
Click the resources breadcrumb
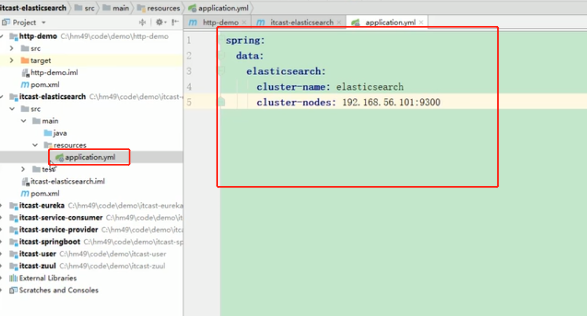click(158, 8)
